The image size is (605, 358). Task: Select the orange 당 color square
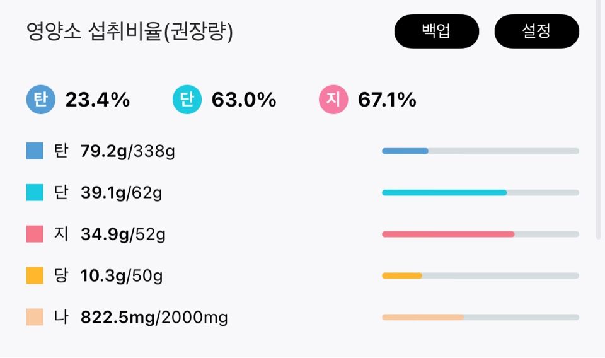35,275
